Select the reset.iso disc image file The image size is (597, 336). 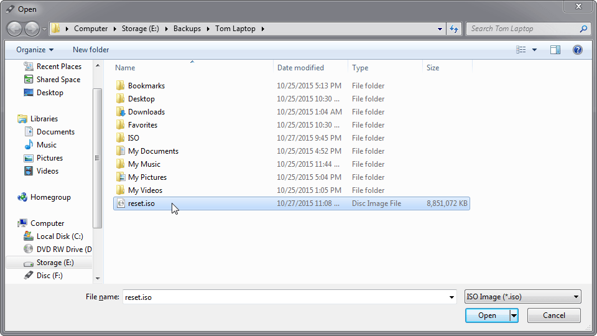141,203
